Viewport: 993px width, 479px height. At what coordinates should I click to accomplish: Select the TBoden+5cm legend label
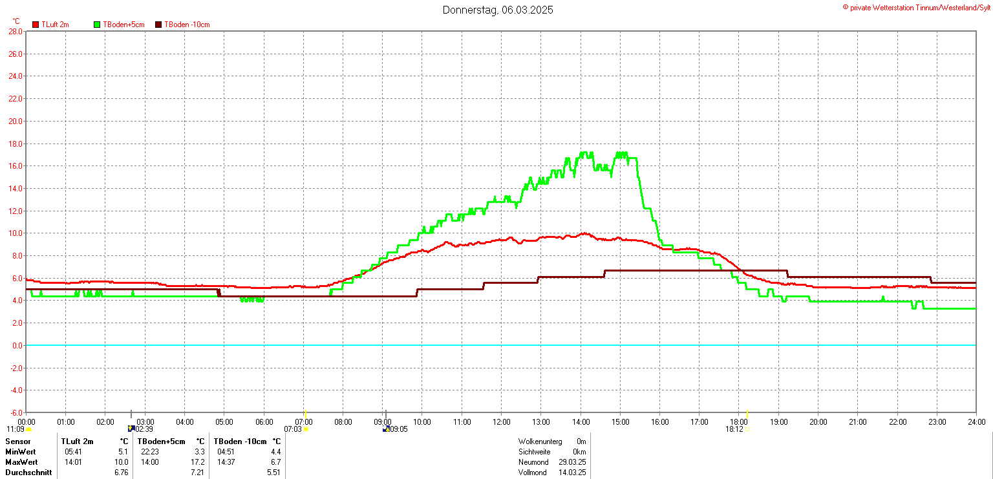tap(122, 25)
